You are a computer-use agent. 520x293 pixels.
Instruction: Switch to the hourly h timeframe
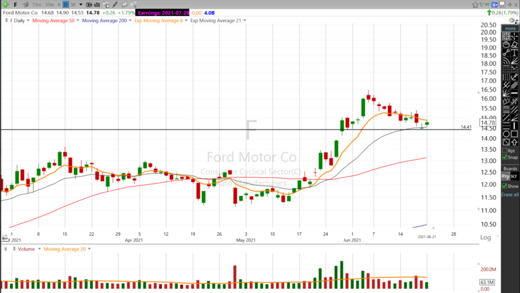(x=59, y=5)
